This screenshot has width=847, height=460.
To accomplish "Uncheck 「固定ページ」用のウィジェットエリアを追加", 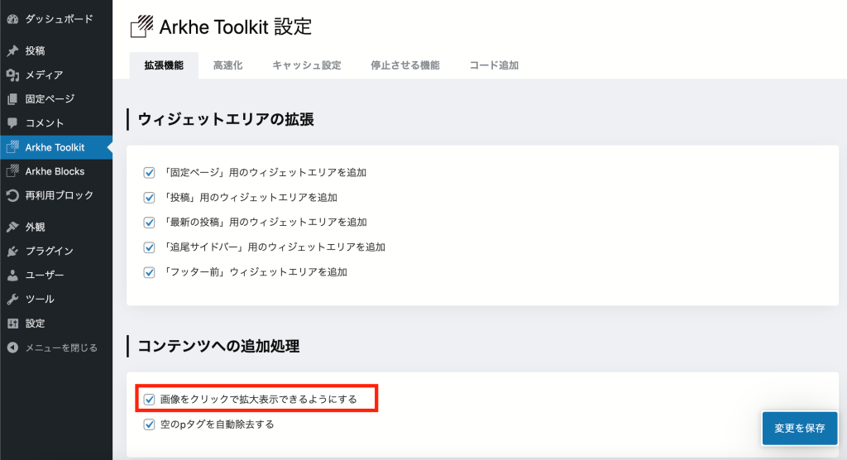I will pos(149,172).
